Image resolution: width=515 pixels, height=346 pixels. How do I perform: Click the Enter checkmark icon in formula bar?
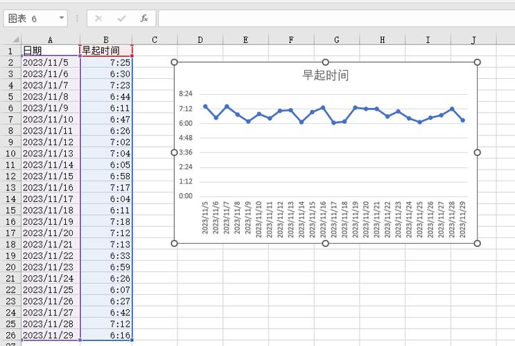click(x=121, y=18)
